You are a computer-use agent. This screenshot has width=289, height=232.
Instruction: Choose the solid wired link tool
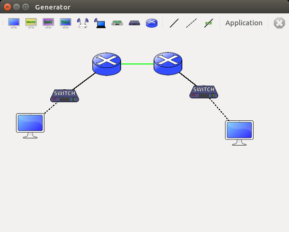click(174, 23)
